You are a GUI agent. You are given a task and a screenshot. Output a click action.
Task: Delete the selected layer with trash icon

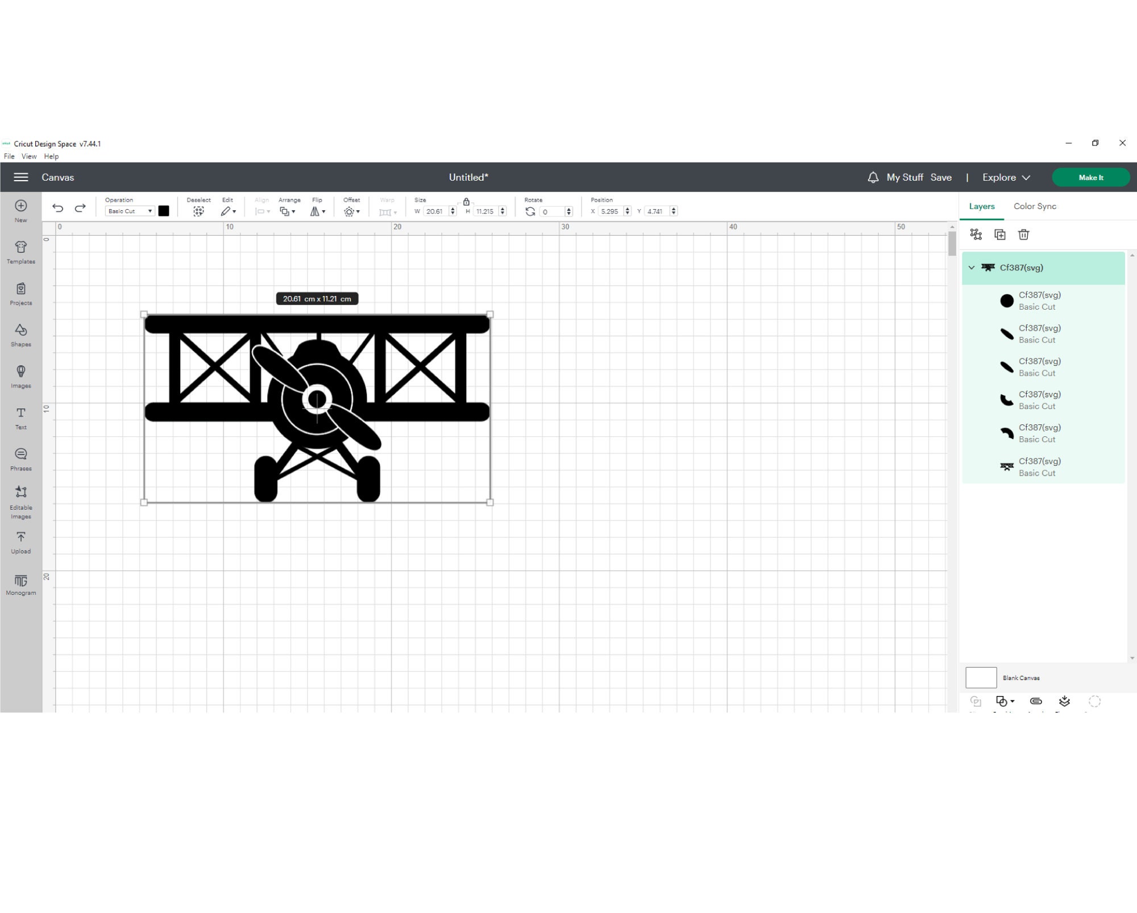(x=1024, y=234)
